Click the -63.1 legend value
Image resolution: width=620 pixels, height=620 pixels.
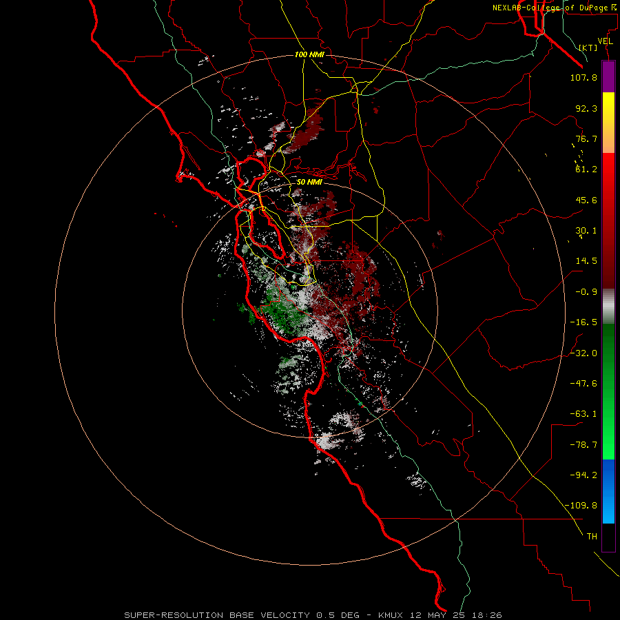pyautogui.click(x=583, y=414)
